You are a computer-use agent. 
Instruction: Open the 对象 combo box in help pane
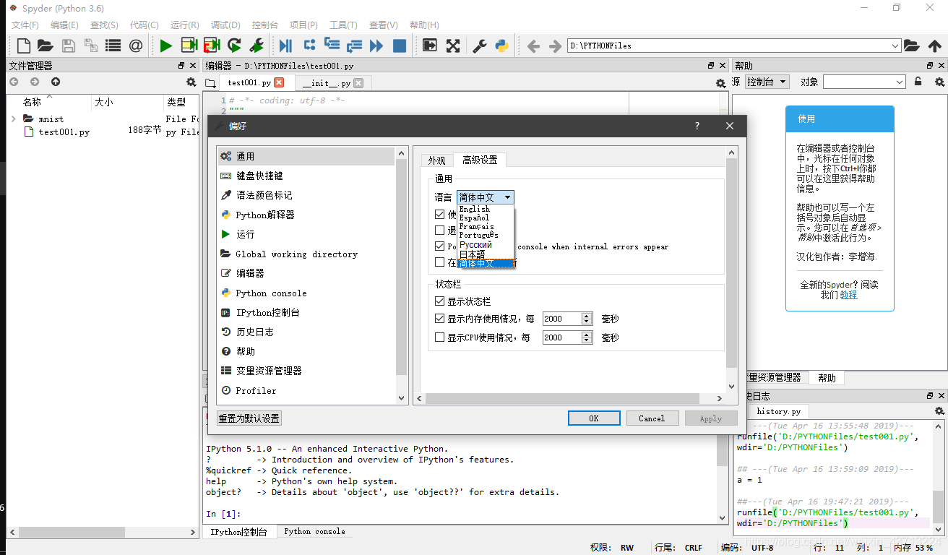[864, 82]
